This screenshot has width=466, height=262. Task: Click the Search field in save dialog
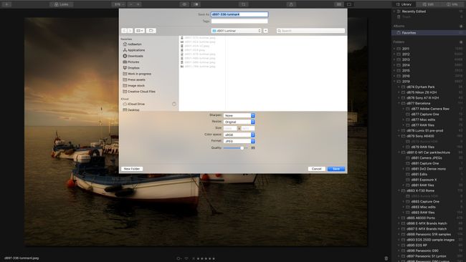click(x=310, y=31)
